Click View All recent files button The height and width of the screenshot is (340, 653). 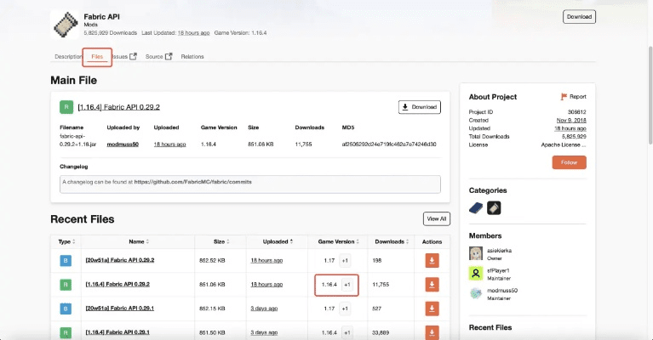(436, 219)
